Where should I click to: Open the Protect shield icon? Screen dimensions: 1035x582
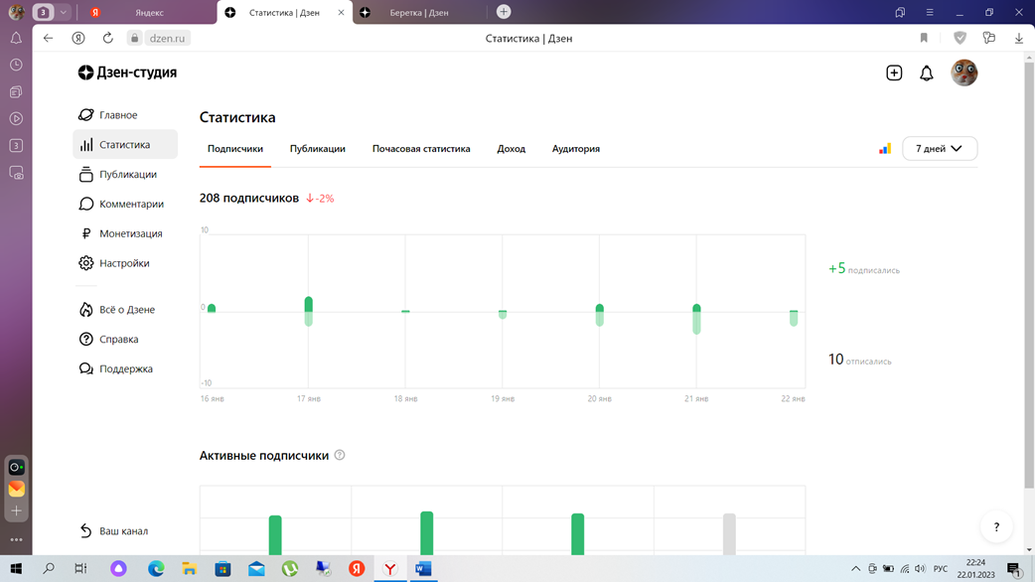pos(960,39)
